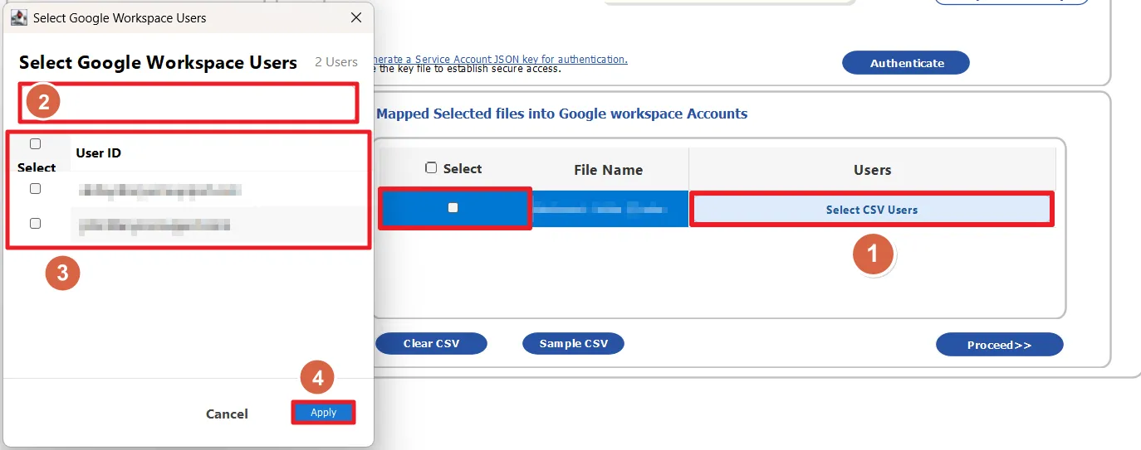The height and width of the screenshot is (450, 1141).
Task: Close the Select Google Workspace Users dialog
Action: 356,17
